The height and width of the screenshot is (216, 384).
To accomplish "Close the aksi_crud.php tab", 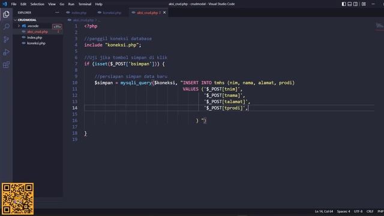I will (x=164, y=13).
